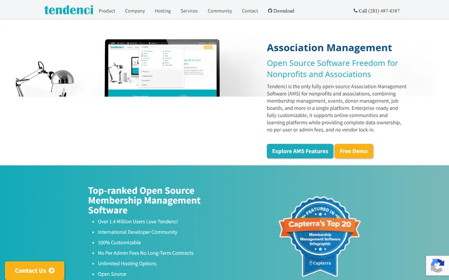Click the laptop screenshot image
Screen dimensions: 449x280
click(162, 68)
